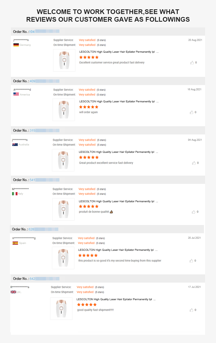The height and width of the screenshot is (343, 216).
Task: Click the Australia flag icon
Action: [15, 145]
